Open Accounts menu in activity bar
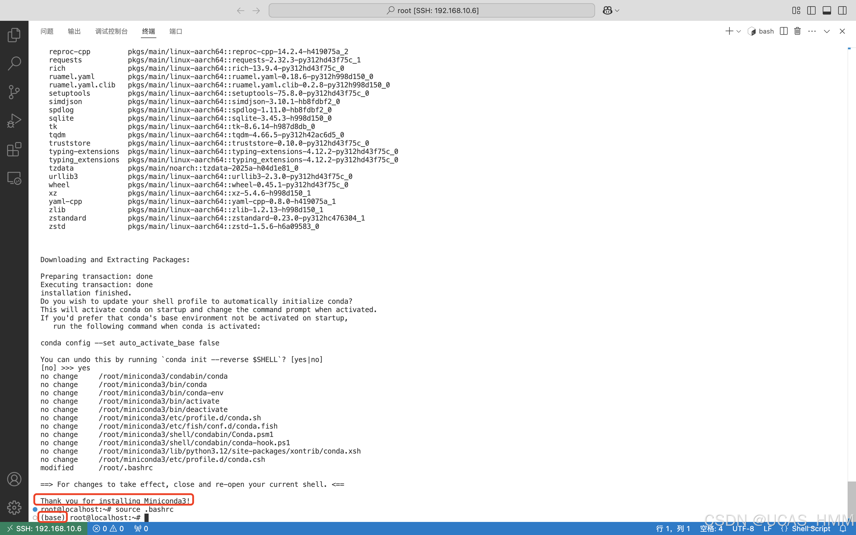The height and width of the screenshot is (535, 856). coord(14,479)
